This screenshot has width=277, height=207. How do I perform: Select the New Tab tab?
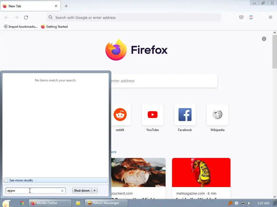(30, 6)
